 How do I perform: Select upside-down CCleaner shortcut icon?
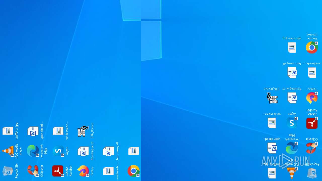pyautogui.click(x=312, y=148)
